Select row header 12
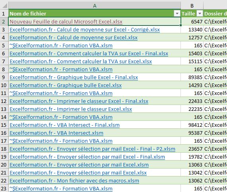227x192 pixels. (x=4, y=101)
